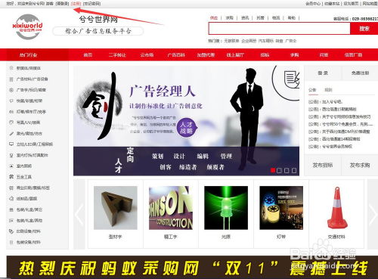Select the fourth carousel indicator dot
The width and height of the screenshot is (378, 279).
(294, 171)
